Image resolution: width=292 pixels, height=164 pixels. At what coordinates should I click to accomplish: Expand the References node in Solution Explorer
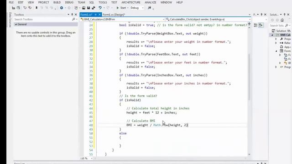click(x=276, y=43)
